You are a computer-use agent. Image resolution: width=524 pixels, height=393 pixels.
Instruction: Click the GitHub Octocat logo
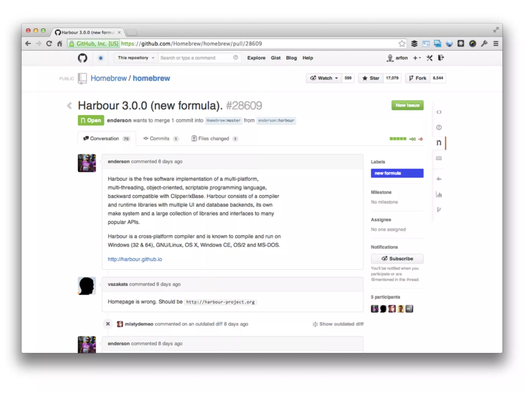[82, 58]
